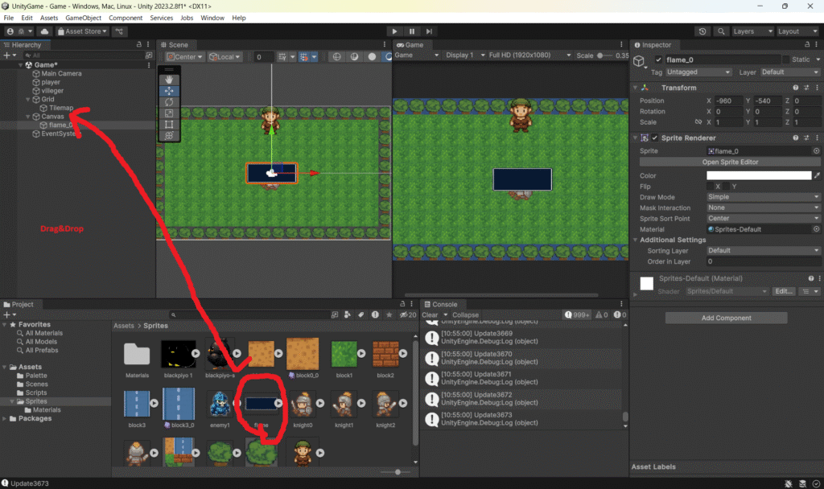Open the GameObject menu
This screenshot has width=824, height=489.
(83, 18)
